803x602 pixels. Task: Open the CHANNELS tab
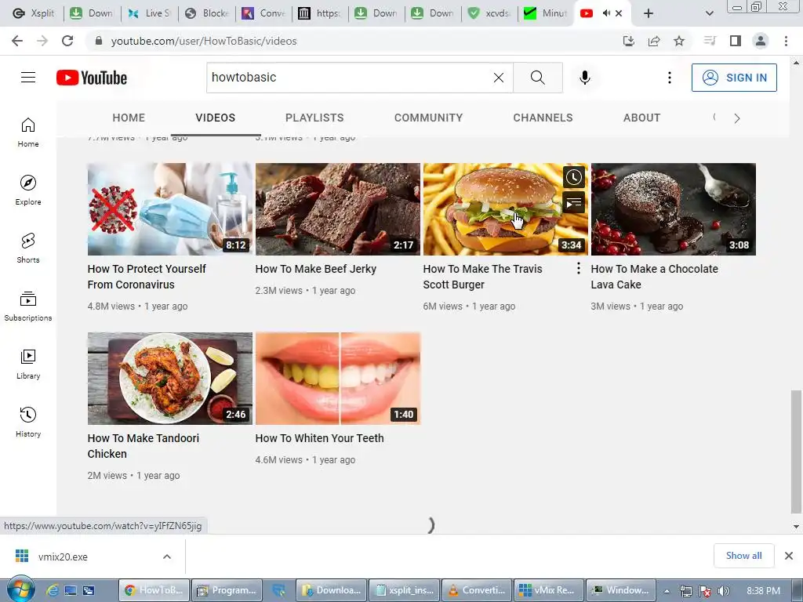click(x=543, y=118)
